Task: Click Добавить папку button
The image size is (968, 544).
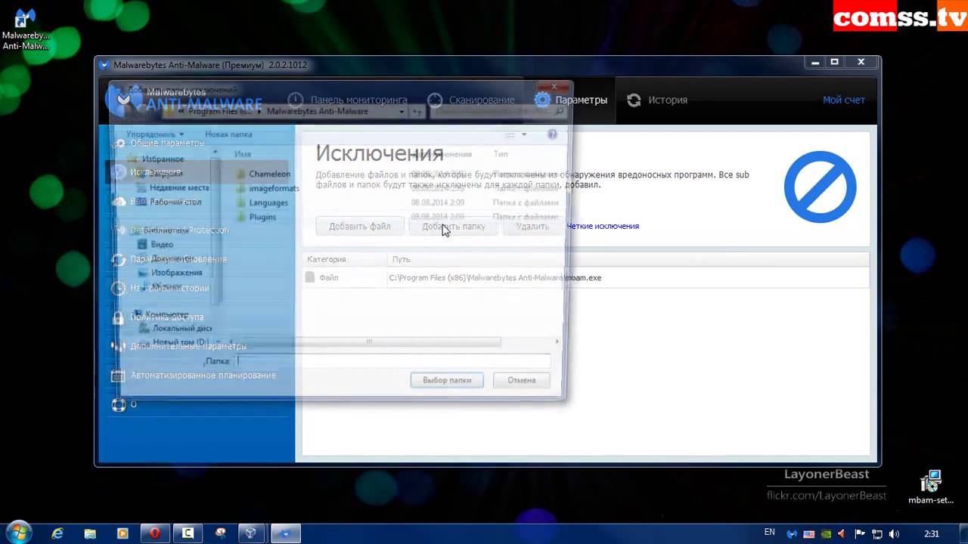Action: 454,226
